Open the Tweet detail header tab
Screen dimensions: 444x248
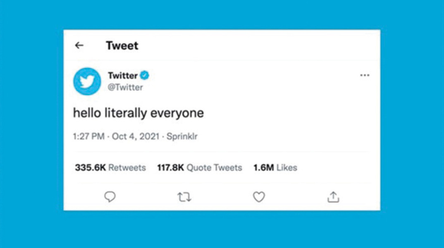122,46
